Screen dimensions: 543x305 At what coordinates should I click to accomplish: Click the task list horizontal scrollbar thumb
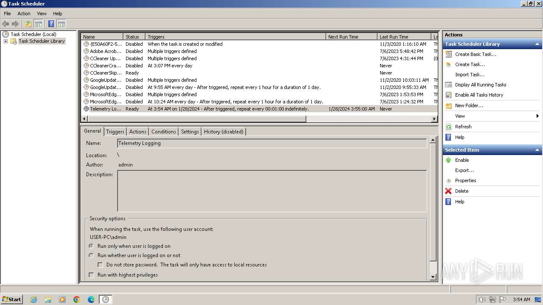point(196,119)
